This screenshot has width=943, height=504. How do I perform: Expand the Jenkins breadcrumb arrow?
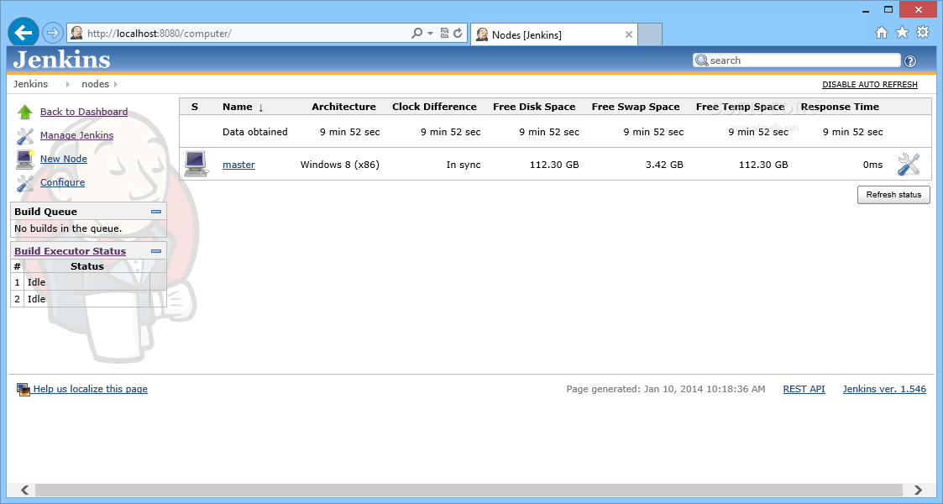pyautogui.click(x=67, y=84)
